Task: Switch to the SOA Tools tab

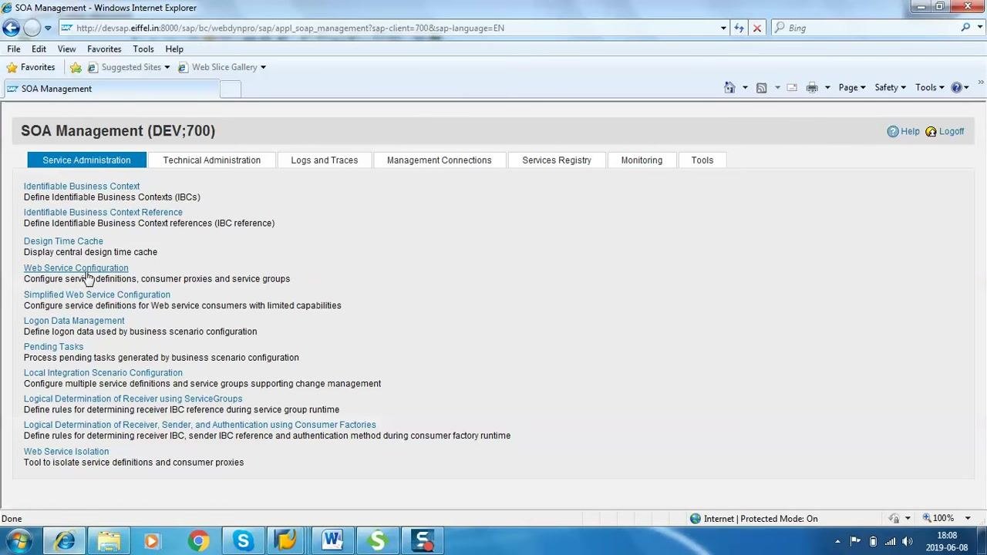Action: click(x=702, y=160)
